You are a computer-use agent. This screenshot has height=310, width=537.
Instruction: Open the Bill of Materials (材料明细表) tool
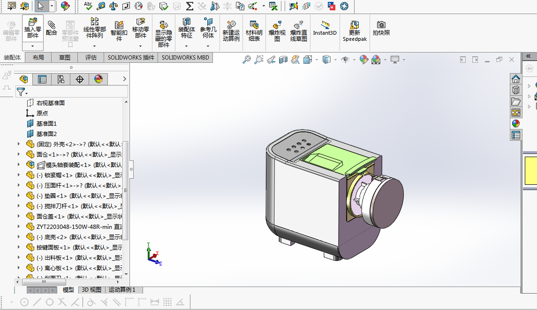[x=254, y=31]
